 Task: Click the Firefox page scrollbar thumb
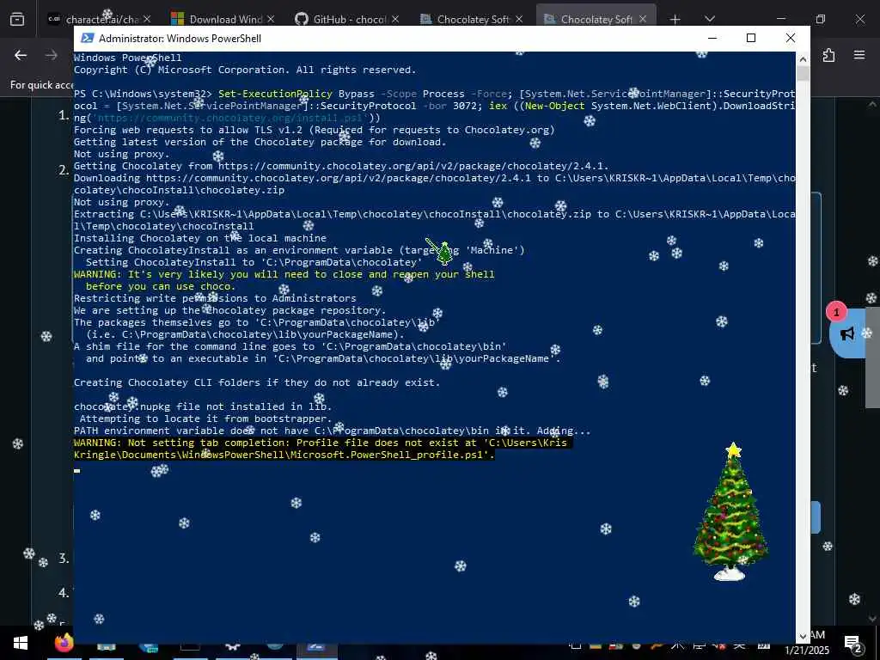[873, 357]
